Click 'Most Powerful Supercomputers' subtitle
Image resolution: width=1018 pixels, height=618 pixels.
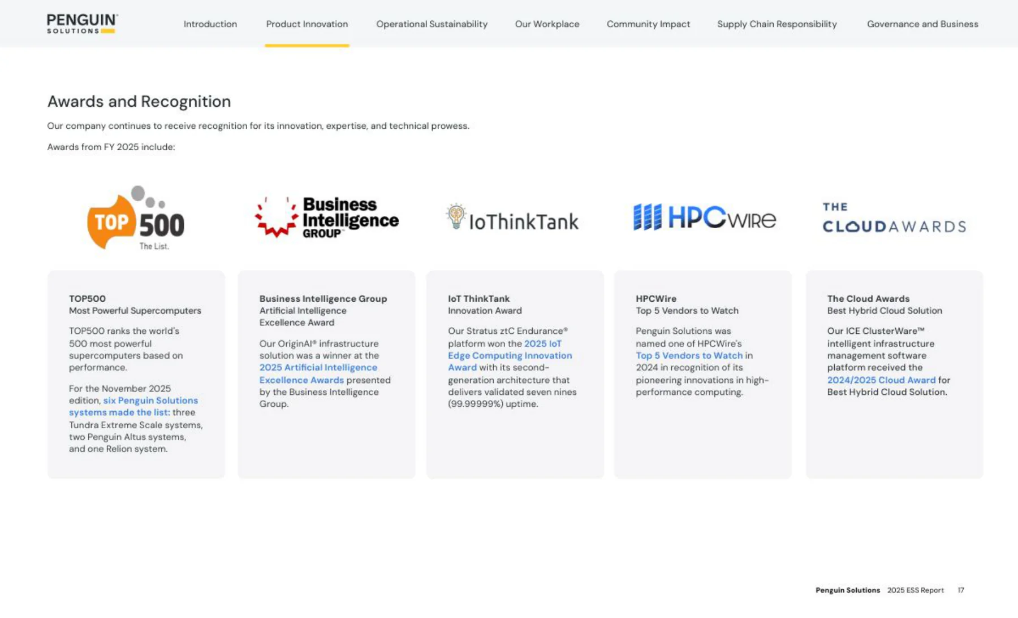coord(135,311)
